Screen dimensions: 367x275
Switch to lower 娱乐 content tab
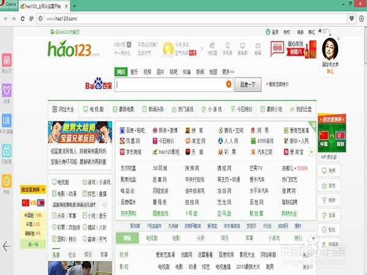[x=224, y=238]
